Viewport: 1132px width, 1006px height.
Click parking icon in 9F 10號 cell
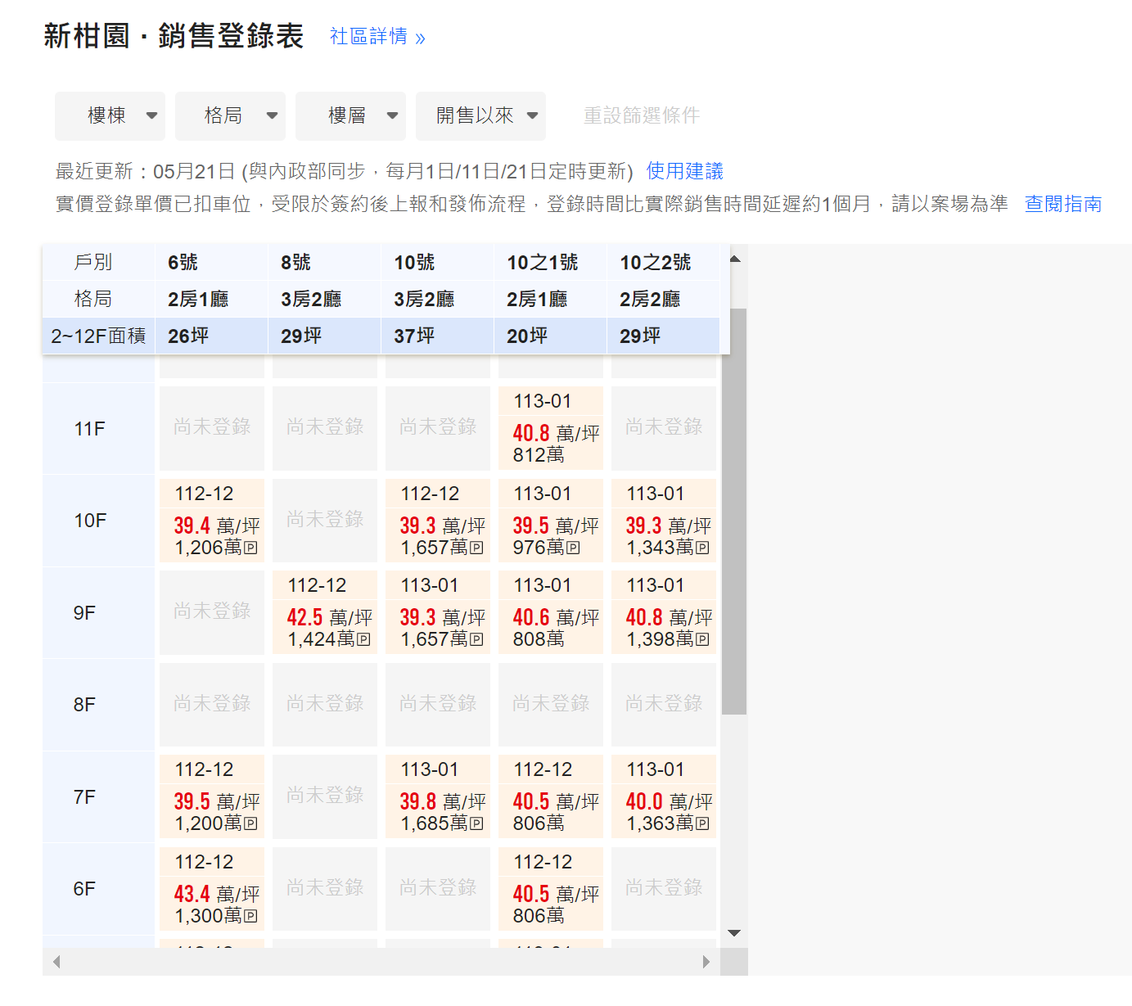pyautogui.click(x=477, y=639)
